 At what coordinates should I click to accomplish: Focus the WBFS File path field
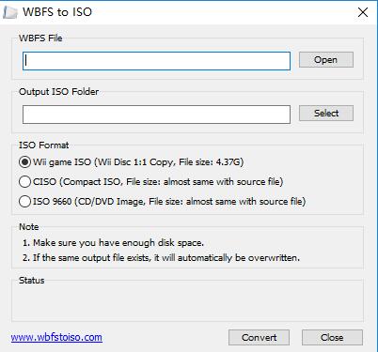click(x=156, y=61)
